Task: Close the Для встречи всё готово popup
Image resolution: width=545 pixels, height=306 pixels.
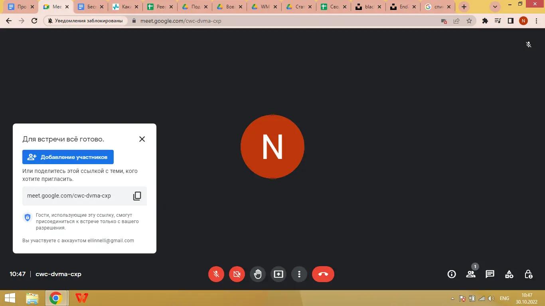Action: point(142,139)
